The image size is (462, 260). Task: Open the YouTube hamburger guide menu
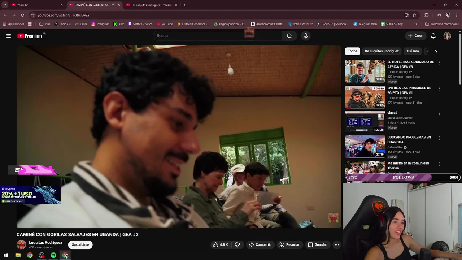[9, 36]
